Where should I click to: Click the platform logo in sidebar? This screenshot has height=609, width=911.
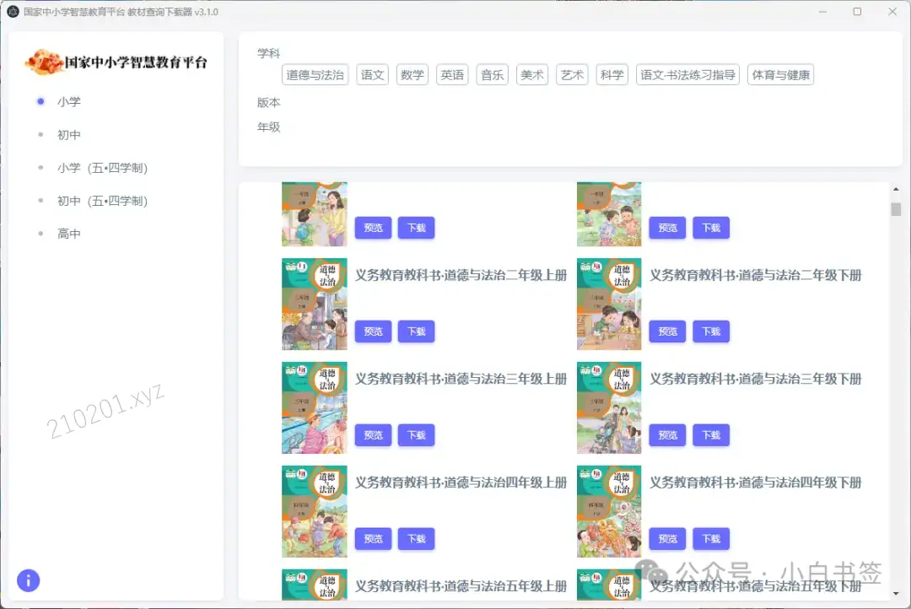pos(116,62)
